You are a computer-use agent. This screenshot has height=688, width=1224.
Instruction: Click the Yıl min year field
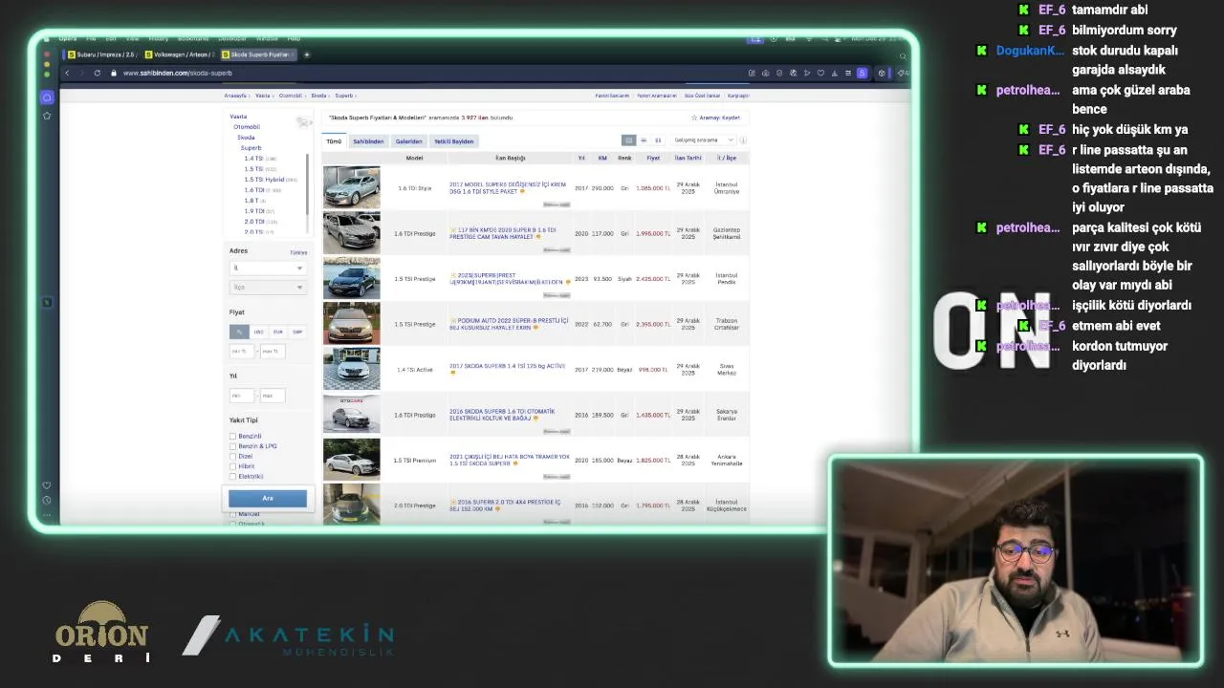[242, 396]
